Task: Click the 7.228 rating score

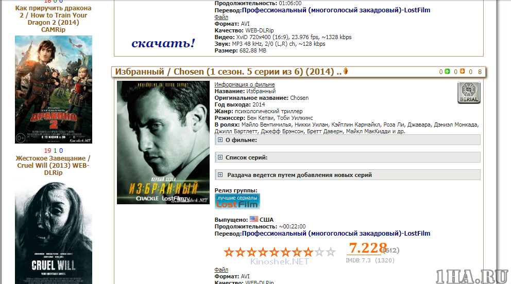Action: pyautogui.click(x=368, y=248)
